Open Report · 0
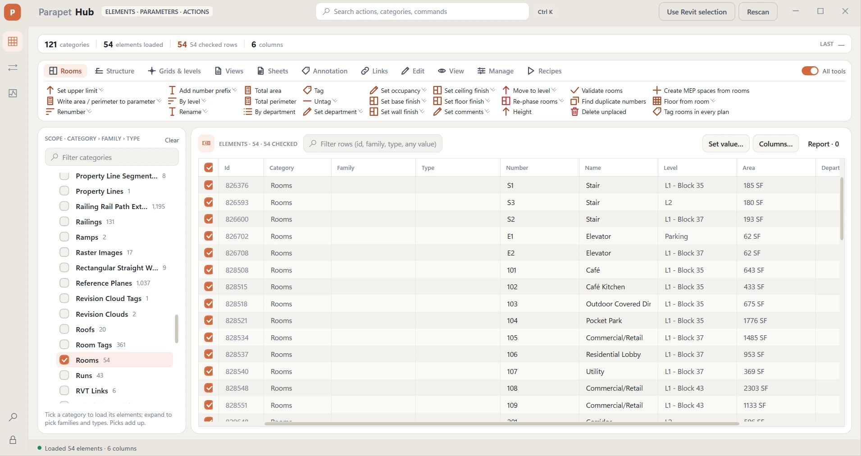The image size is (861, 456). (823, 144)
